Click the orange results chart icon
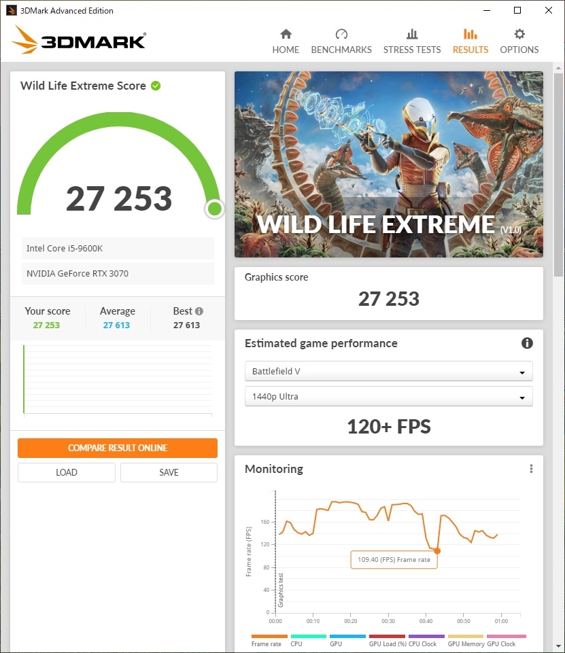This screenshot has width=565, height=653. (x=470, y=34)
